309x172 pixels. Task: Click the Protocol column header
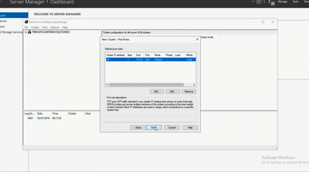click(148, 55)
